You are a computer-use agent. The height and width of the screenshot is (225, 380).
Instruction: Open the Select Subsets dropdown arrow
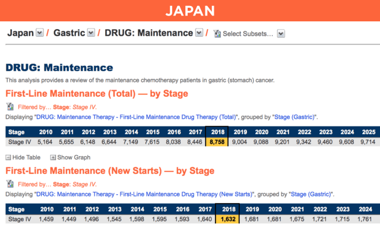point(281,33)
